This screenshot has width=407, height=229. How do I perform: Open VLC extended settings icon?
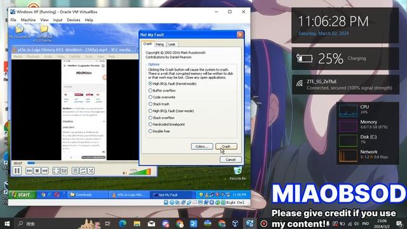pos(64,170)
